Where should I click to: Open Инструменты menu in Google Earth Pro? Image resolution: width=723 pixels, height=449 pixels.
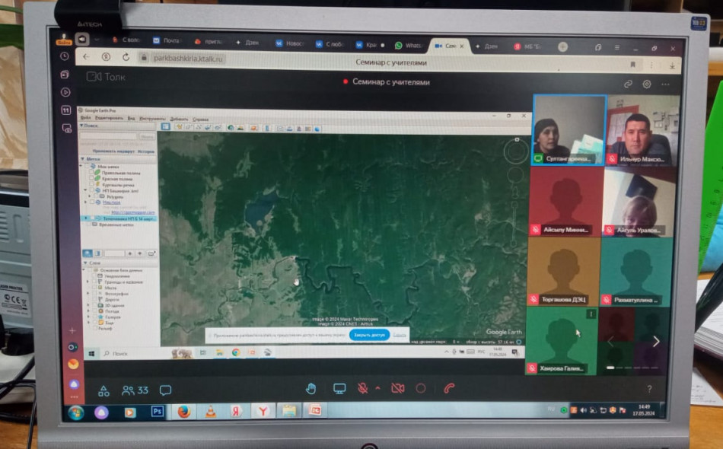coord(152,119)
